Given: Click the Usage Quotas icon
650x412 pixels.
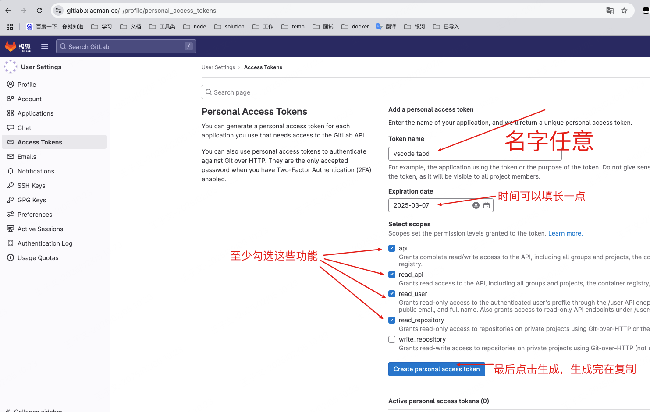Looking at the screenshot, I should point(11,257).
